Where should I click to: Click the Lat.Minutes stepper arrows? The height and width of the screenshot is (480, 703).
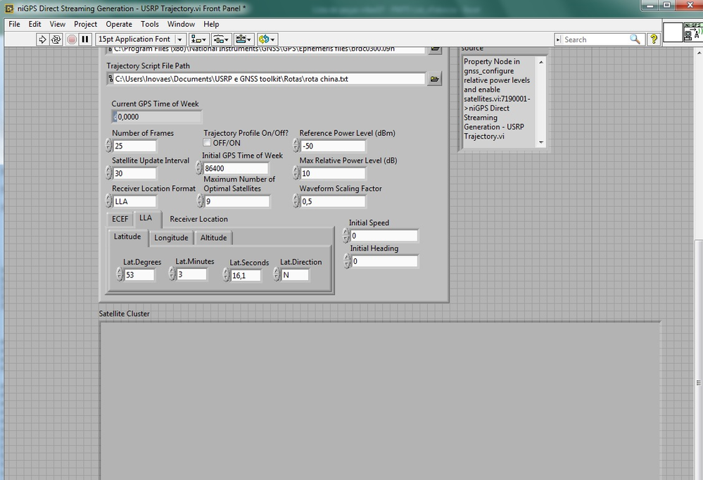[172, 274]
